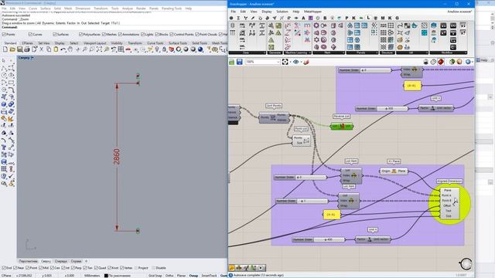Click the Cut scissors icon in Rhino toolbar

point(41,49)
